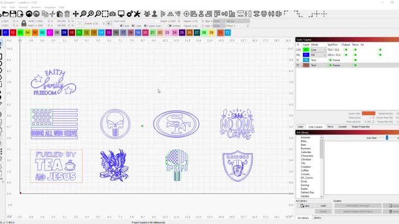399x224 pixels.
Task: Click the Load art library button
Action: coord(323,206)
